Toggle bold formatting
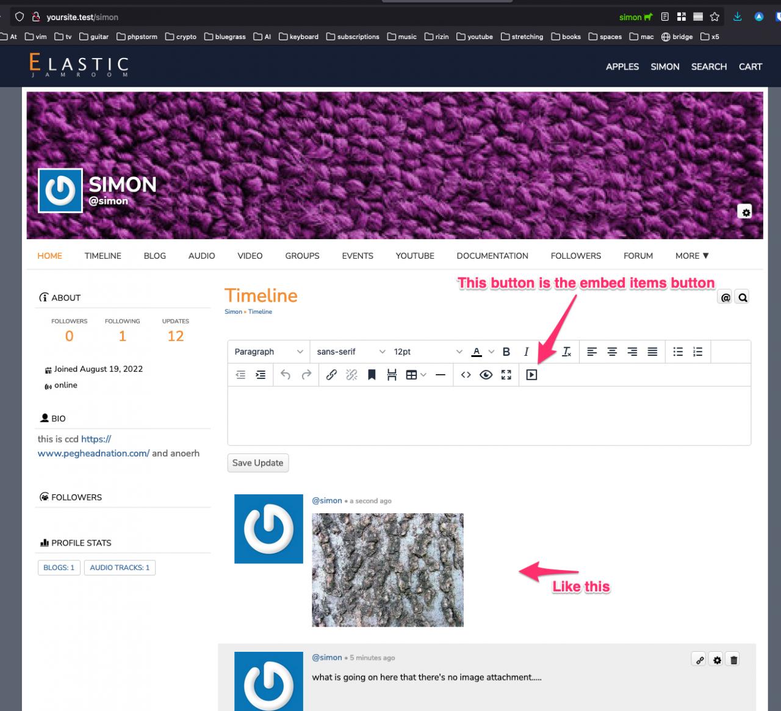781x711 pixels. tap(506, 352)
